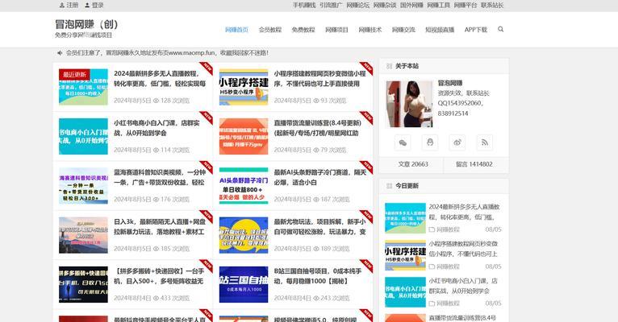This screenshot has height=322, width=618.
Task: Open article 最新尤物玩法，项目拆解
Action: [319, 227]
